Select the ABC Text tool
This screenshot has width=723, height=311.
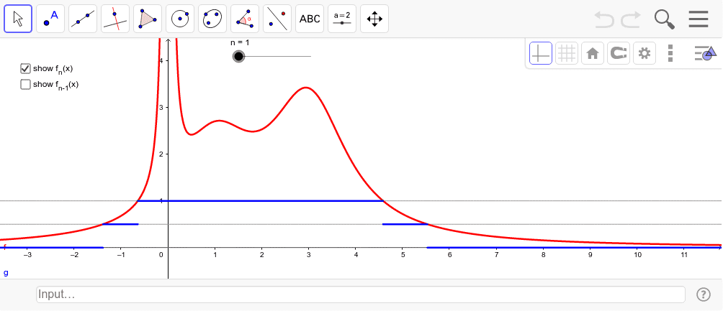click(310, 19)
